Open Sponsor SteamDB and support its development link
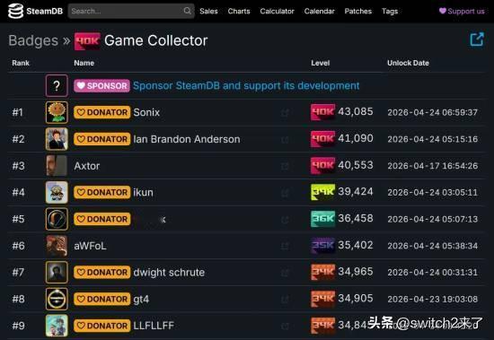494x340 pixels. click(246, 85)
